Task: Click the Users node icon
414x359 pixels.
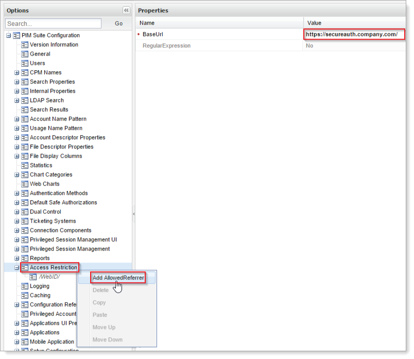Action: [x=25, y=63]
